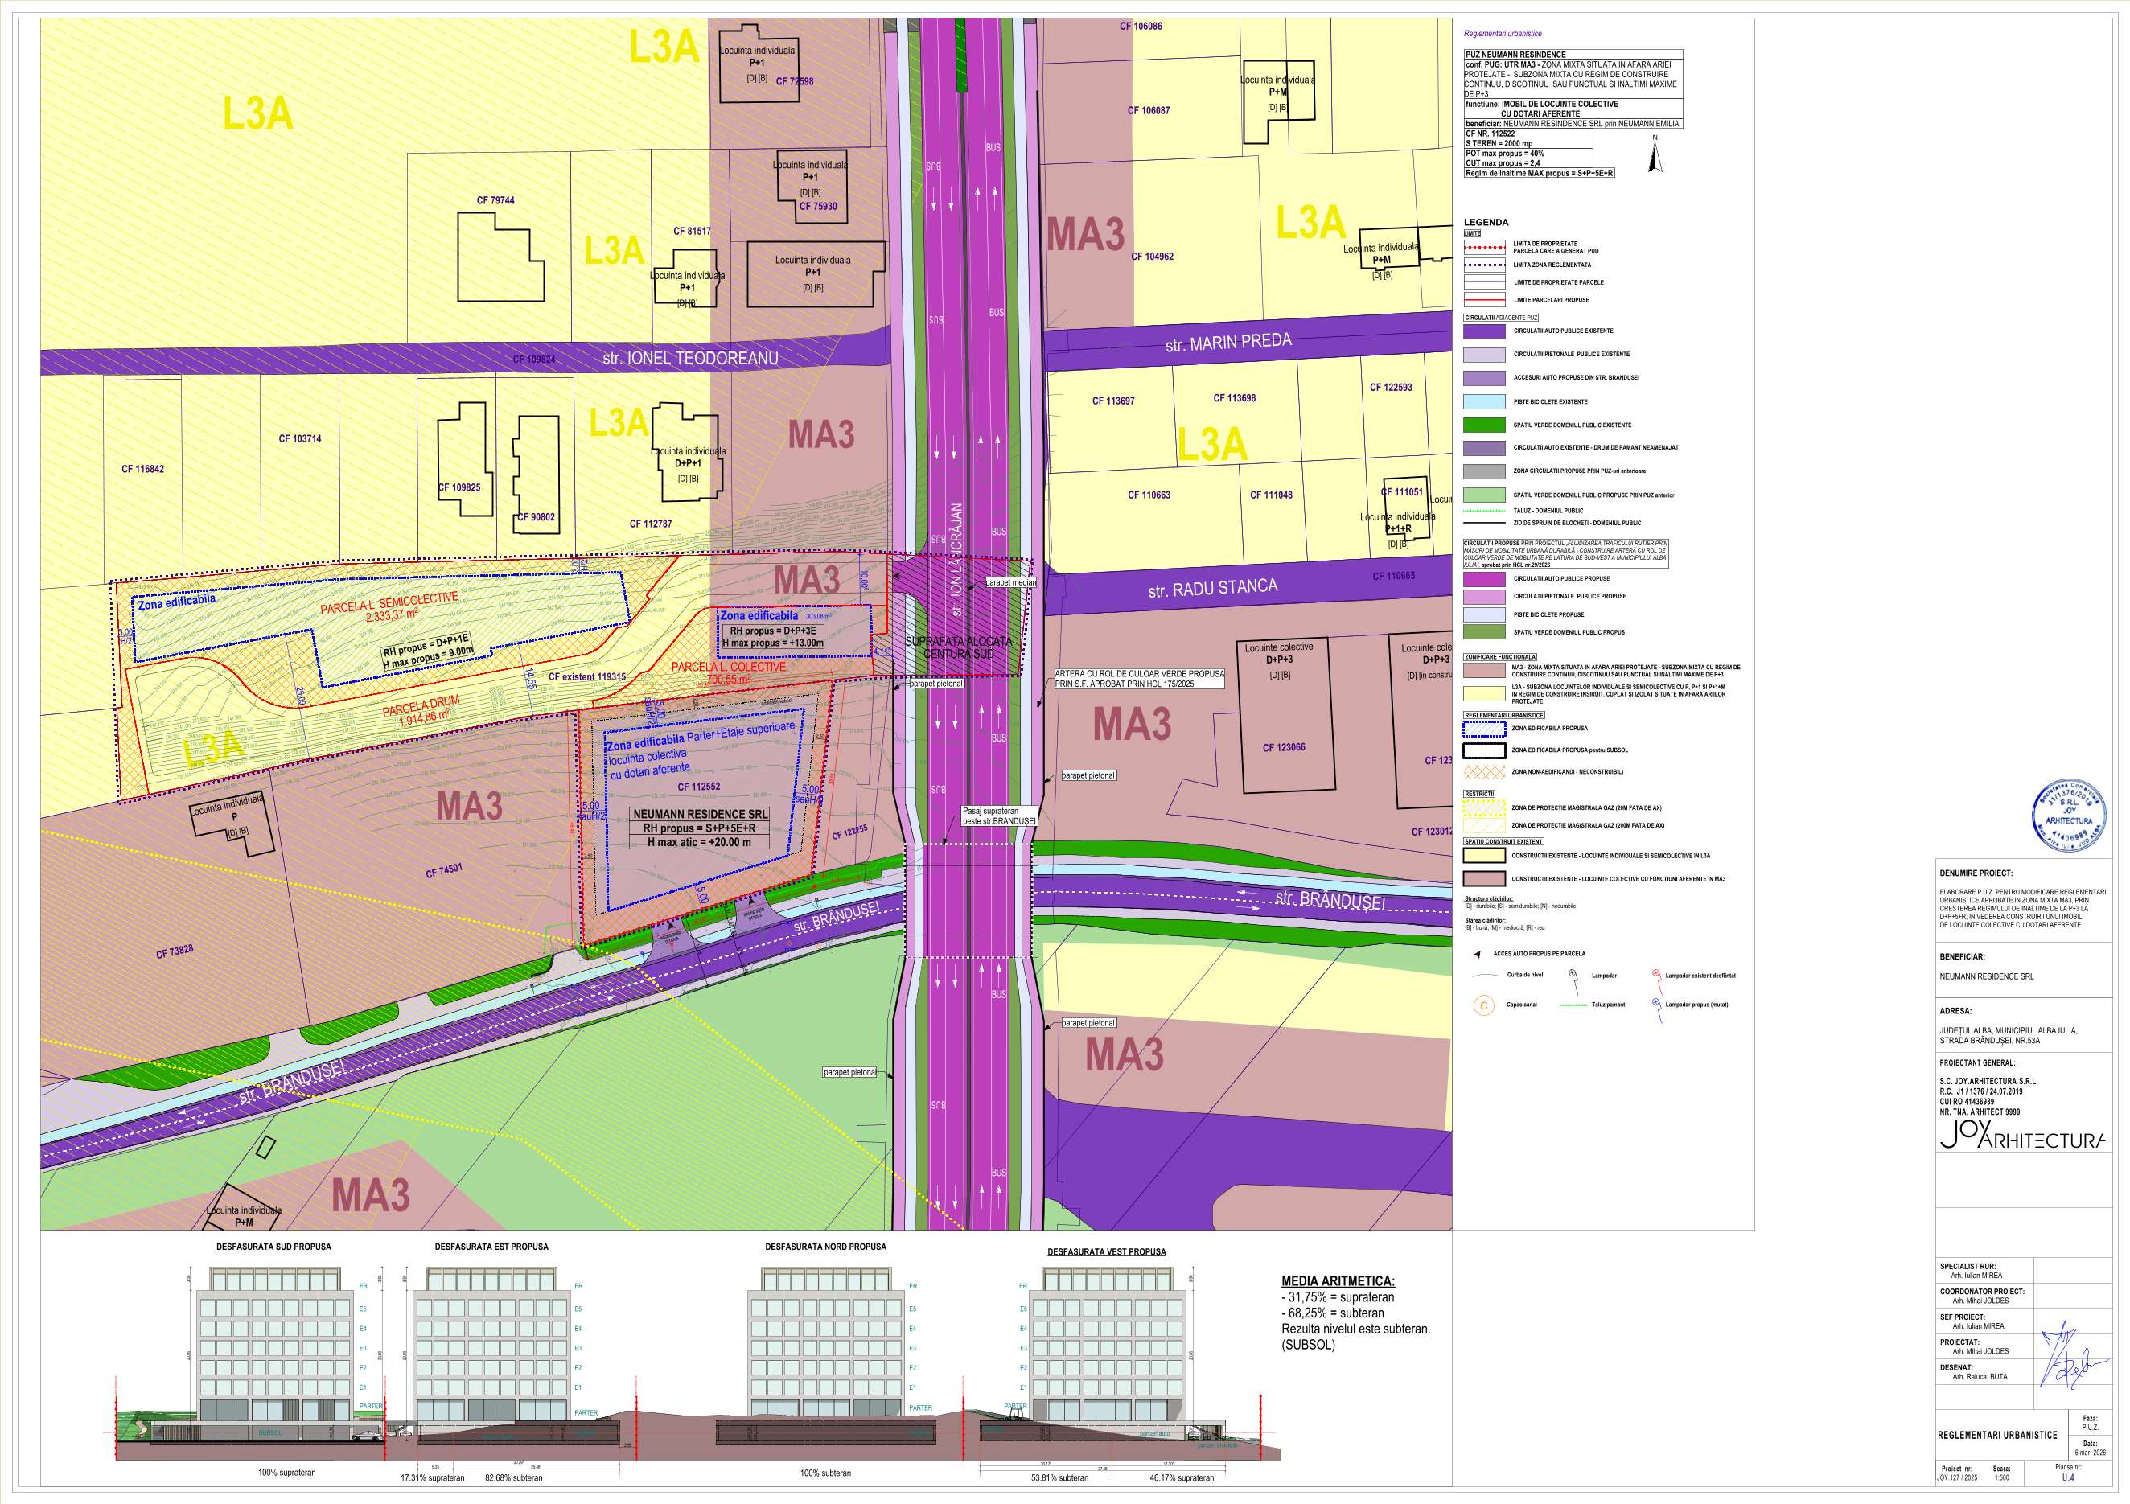Click the JOY ARHITECTURA logo
The width and height of the screenshot is (2130, 1504).
click(x=2022, y=1136)
